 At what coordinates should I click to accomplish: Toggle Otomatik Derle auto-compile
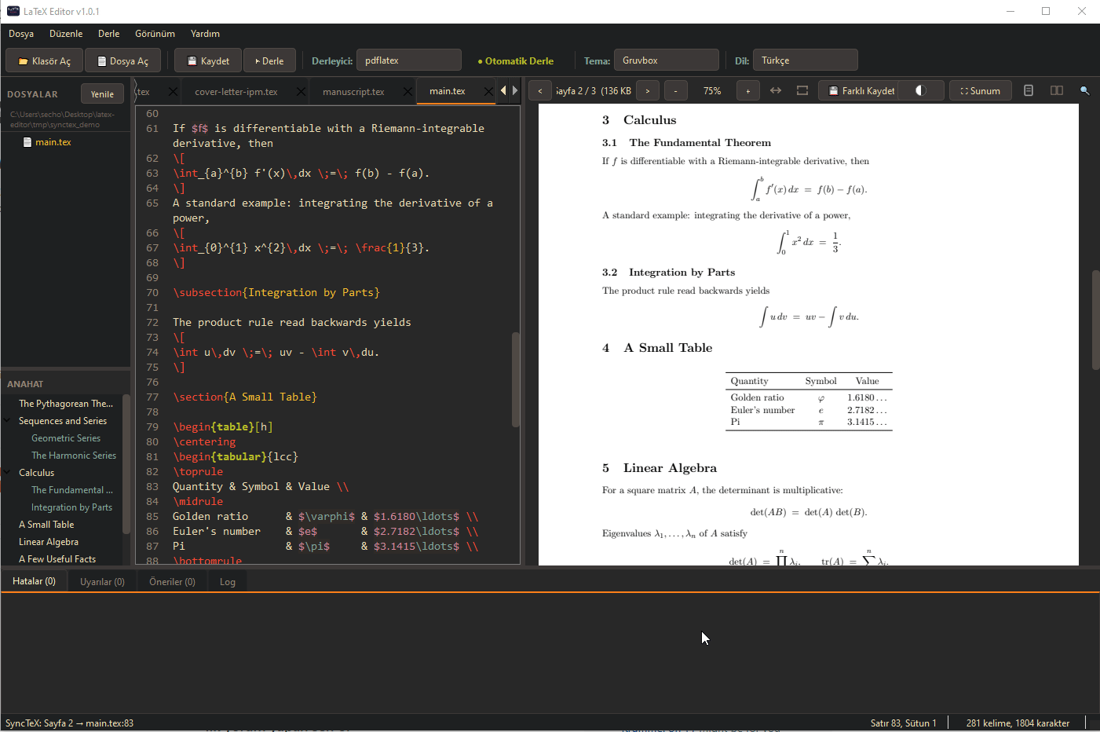click(515, 61)
